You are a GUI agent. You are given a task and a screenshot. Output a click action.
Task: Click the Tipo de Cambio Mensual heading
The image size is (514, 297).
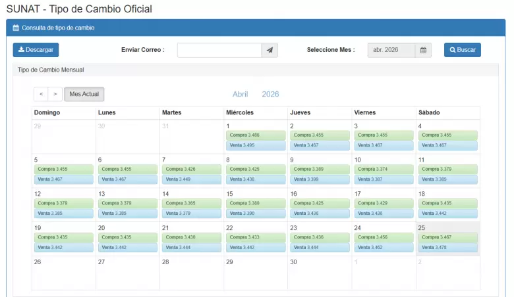click(51, 70)
